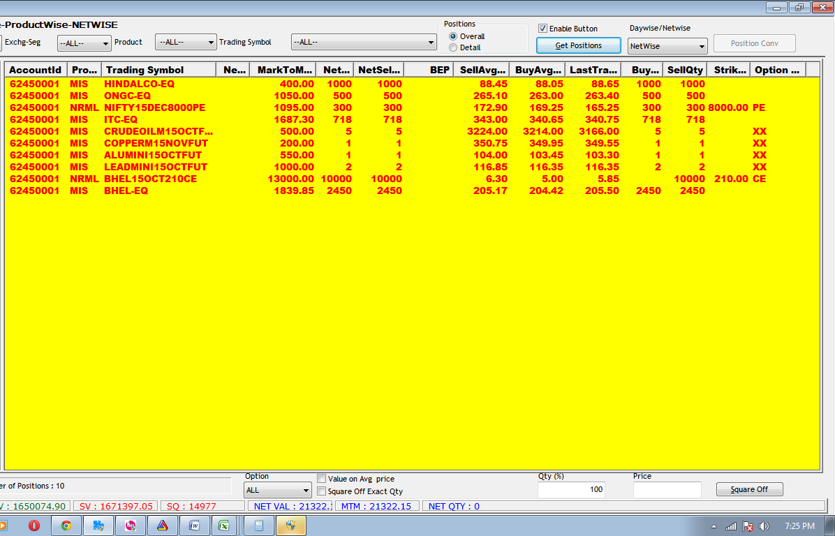The image size is (835, 536).
Task: Click the Qty (%) input field
Action: 571,490
